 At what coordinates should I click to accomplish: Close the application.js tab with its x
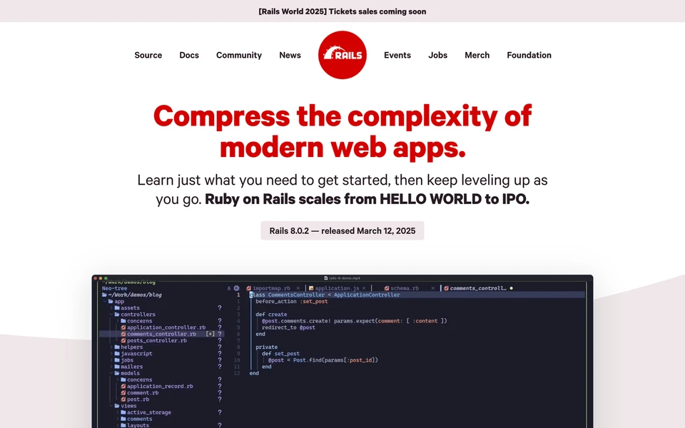coord(363,288)
